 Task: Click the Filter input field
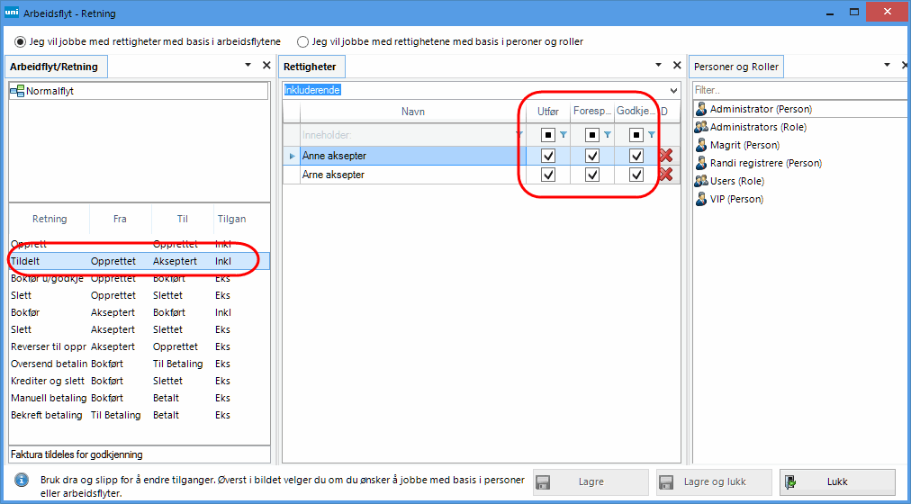797,90
